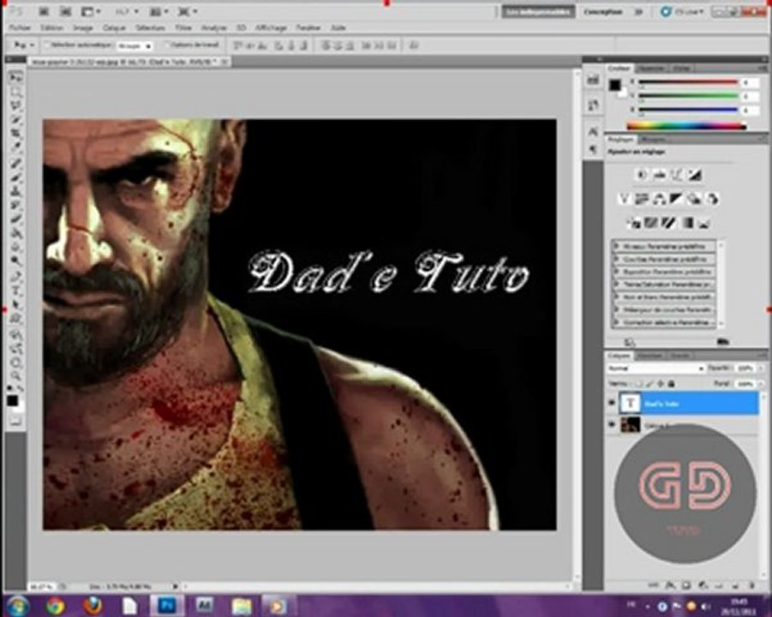The width and height of the screenshot is (772, 617).
Task: Click the Les indispensables workspace button
Action: click(x=538, y=12)
